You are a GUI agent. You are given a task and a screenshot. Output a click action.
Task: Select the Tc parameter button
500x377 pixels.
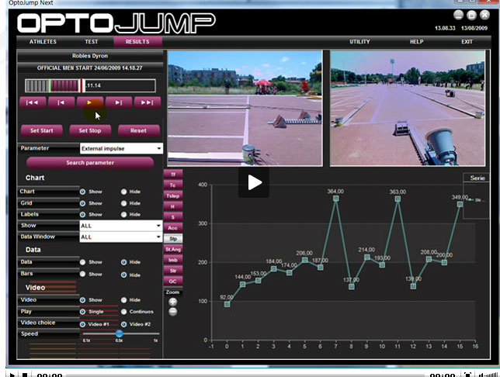[x=173, y=185]
